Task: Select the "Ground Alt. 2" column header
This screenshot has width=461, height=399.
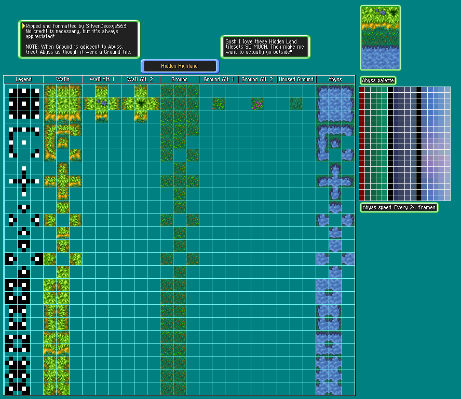Action: pyautogui.click(x=257, y=79)
